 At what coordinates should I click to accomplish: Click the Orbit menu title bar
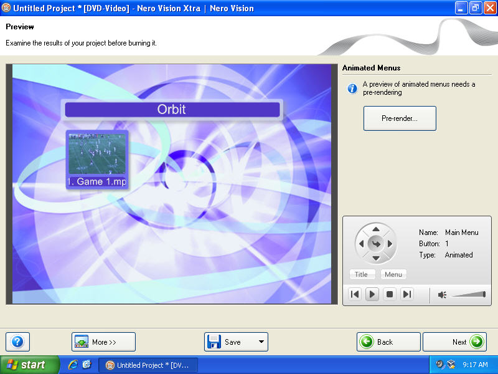click(172, 110)
